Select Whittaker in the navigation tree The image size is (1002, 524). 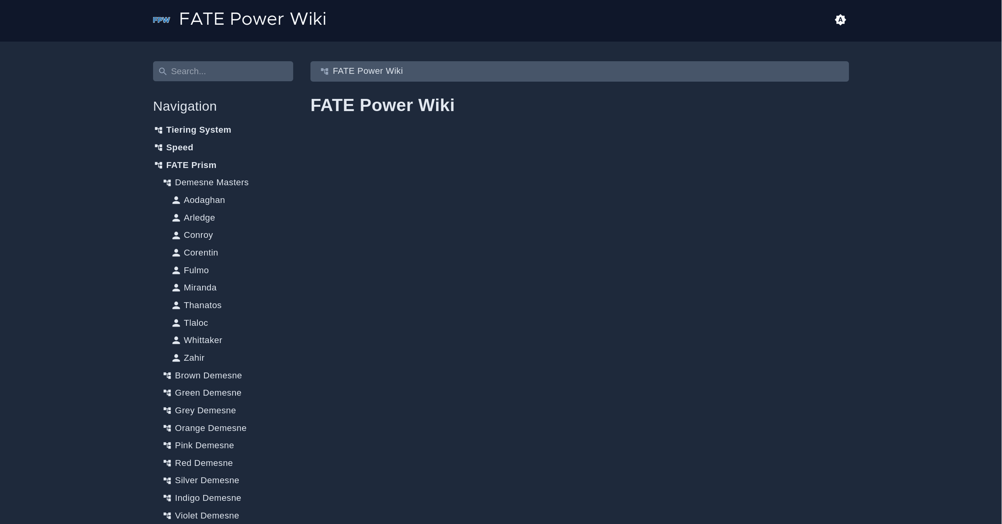click(203, 340)
